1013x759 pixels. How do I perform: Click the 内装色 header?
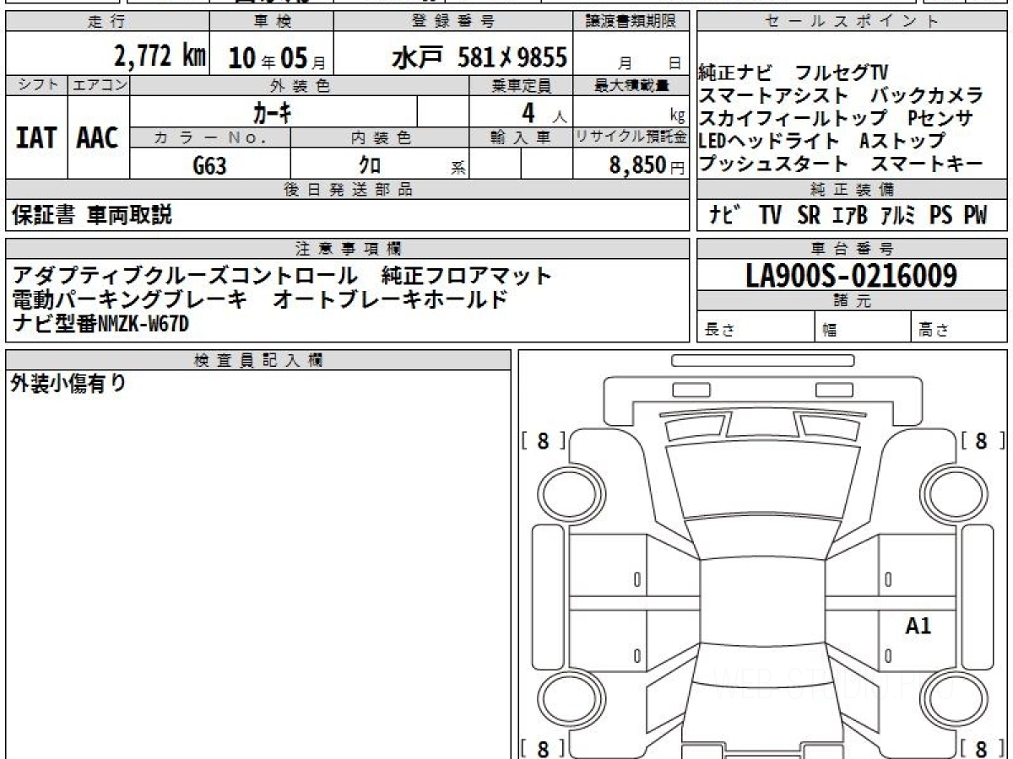(x=380, y=137)
